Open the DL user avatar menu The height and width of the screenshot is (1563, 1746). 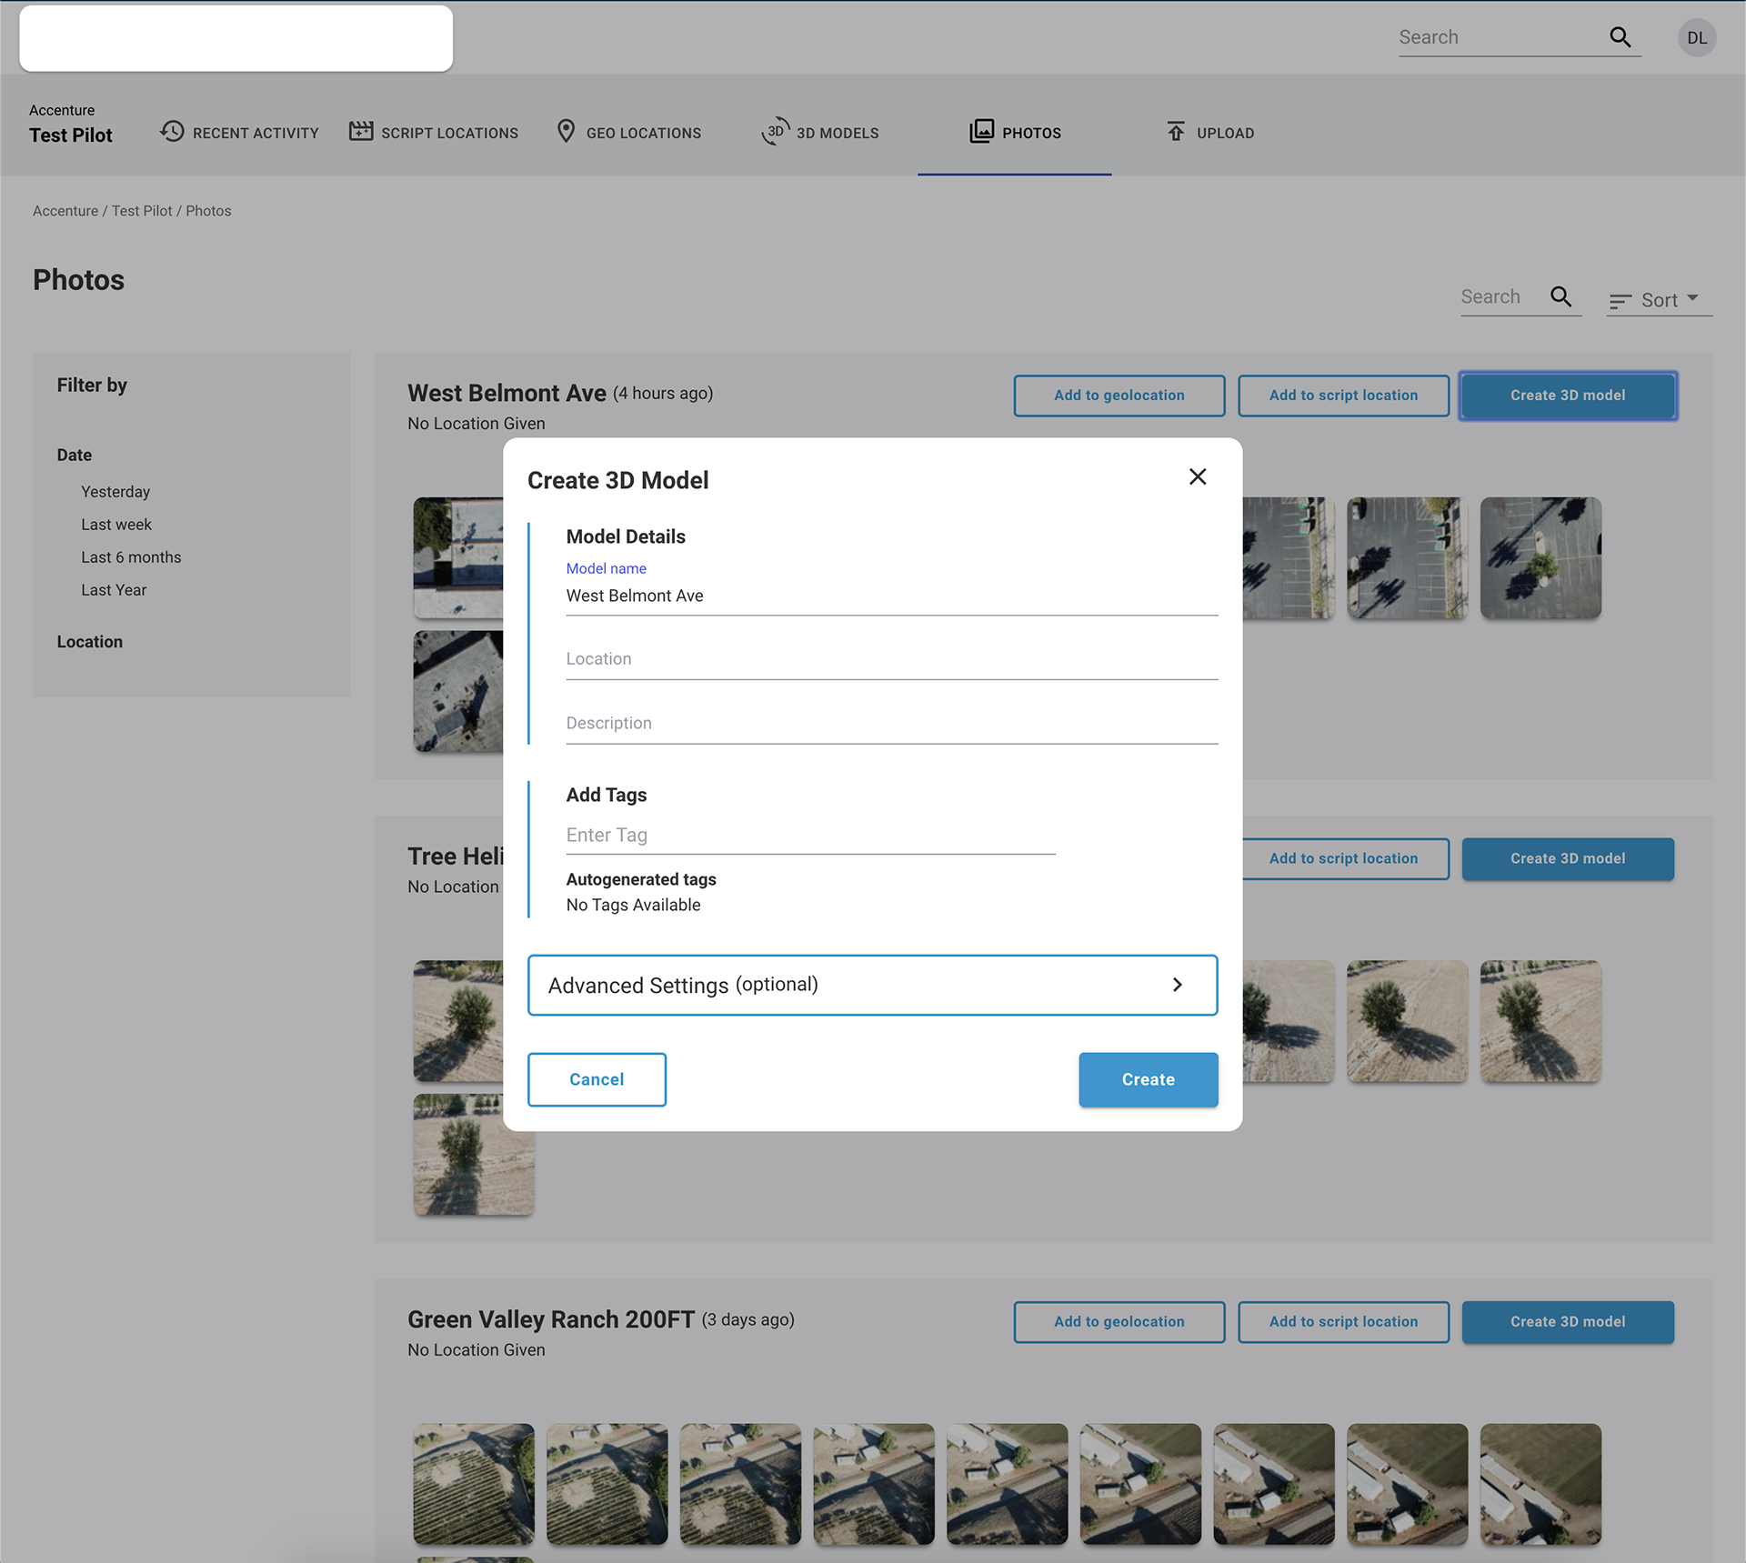tap(1696, 38)
